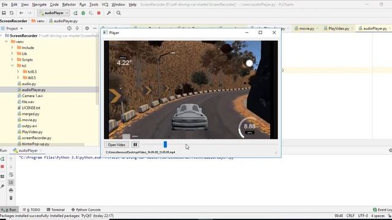Viewport: 392px width, 220px height.
Task: Click Open Video in the Player window
Action: pos(116,145)
